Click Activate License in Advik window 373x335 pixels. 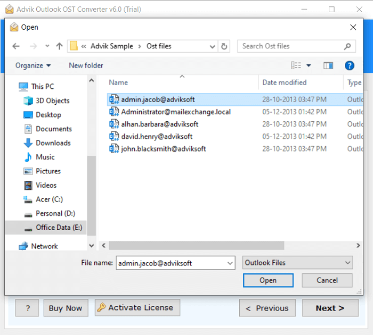click(137, 307)
